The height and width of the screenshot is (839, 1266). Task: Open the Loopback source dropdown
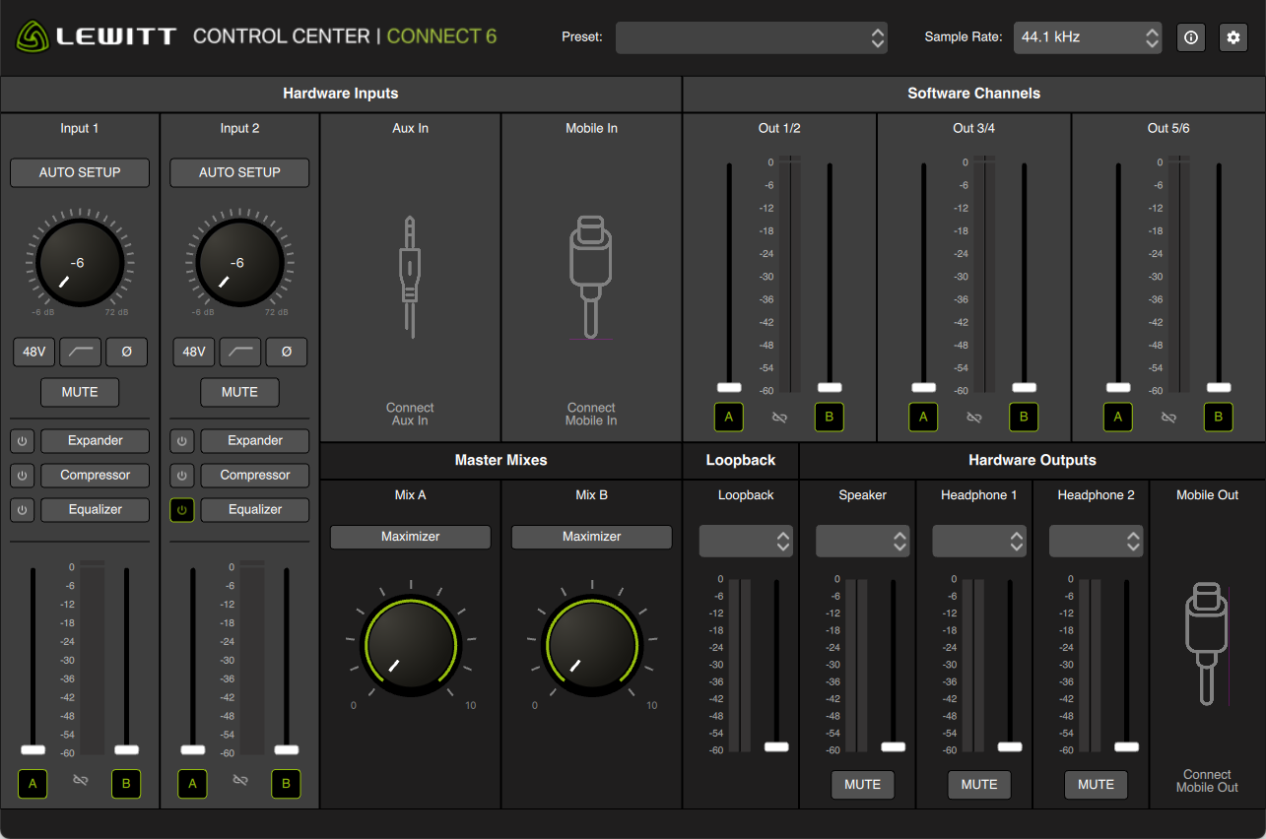pyautogui.click(x=746, y=541)
